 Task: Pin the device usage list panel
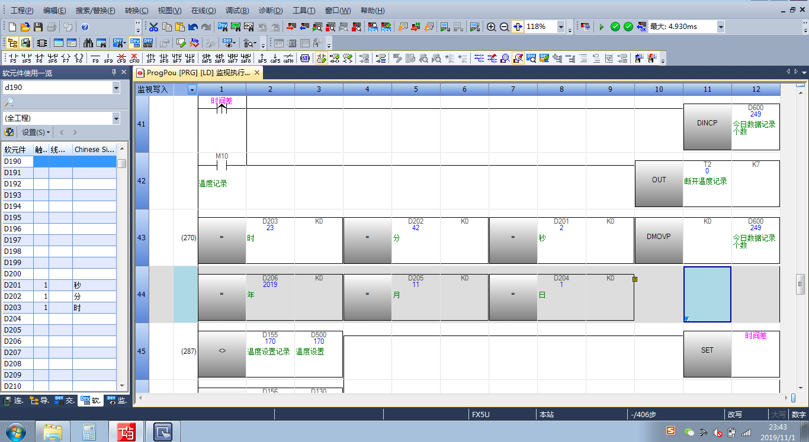click(114, 73)
